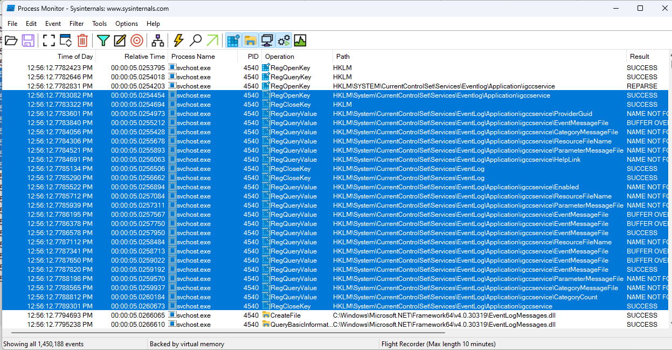Viewport: 672px width, 350px height.
Task: Click the Process Name column header
Action: click(203, 57)
